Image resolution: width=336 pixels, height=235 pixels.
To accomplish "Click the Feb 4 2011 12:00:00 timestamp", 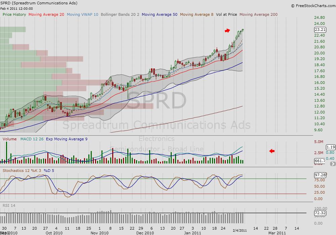I will (16, 9).
